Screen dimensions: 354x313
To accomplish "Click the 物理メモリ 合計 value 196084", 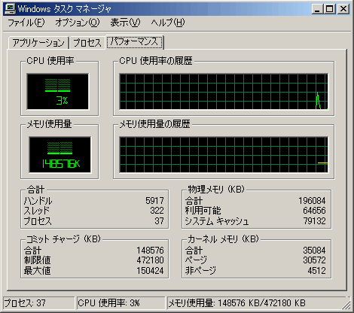I will click(x=312, y=201).
